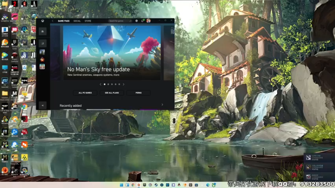Select the red number 2 desktop icon
The height and width of the screenshot is (188, 335).
point(15,4)
